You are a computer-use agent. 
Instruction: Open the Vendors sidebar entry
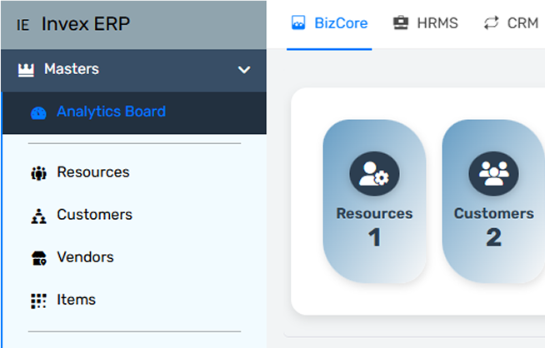pos(85,257)
